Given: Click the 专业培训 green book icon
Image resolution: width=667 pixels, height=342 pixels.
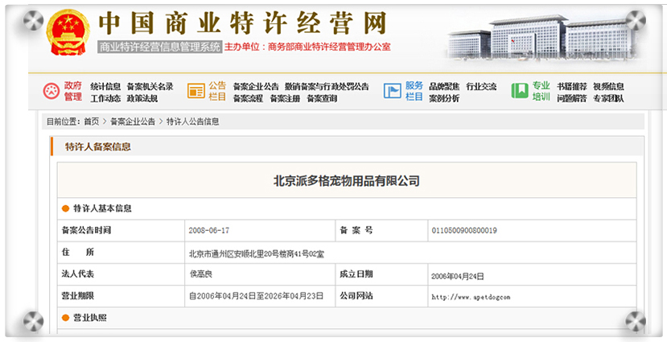Looking at the screenshot, I should (x=520, y=92).
